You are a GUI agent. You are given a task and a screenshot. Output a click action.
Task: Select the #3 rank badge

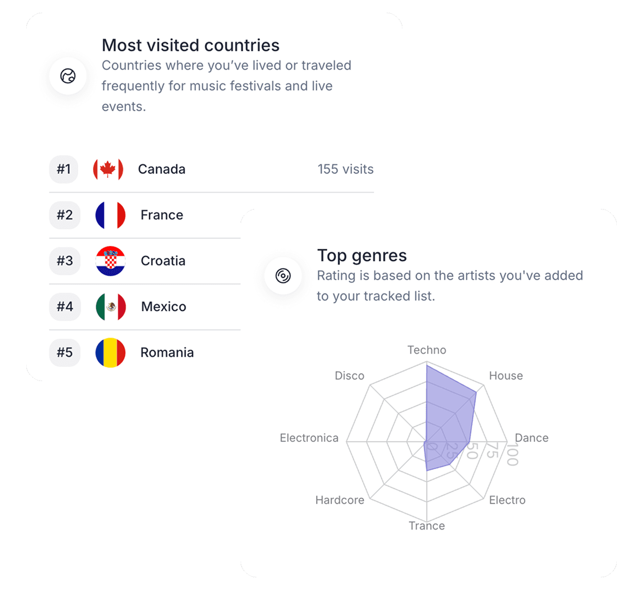point(65,261)
